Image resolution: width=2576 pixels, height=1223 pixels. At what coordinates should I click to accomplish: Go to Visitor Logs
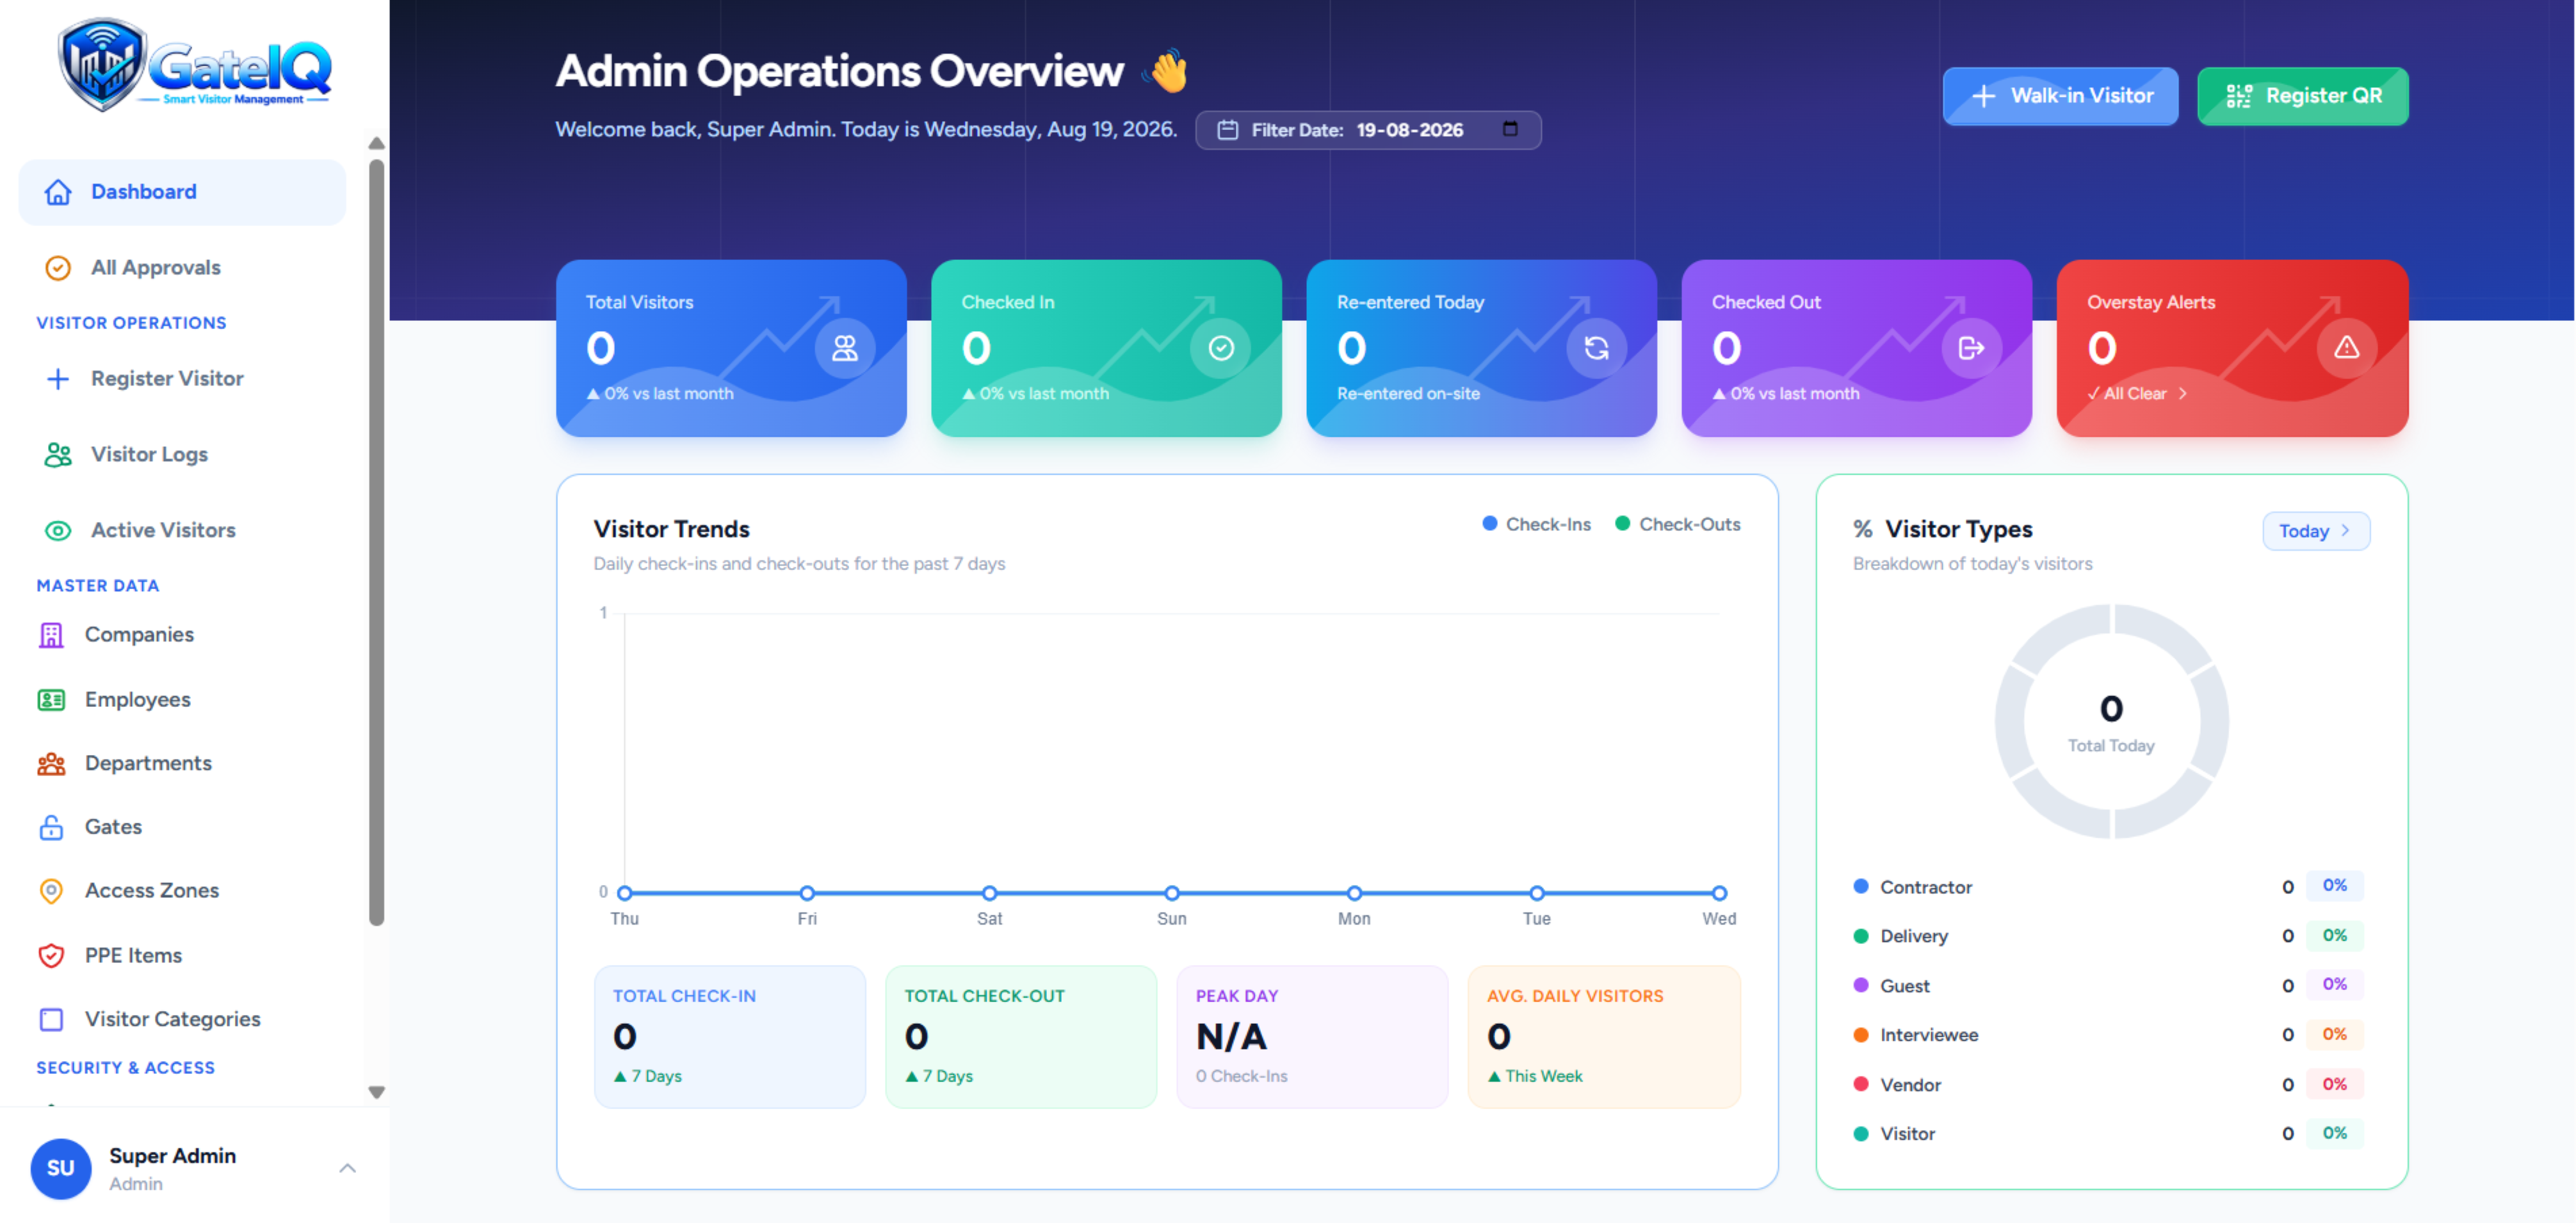(182, 455)
